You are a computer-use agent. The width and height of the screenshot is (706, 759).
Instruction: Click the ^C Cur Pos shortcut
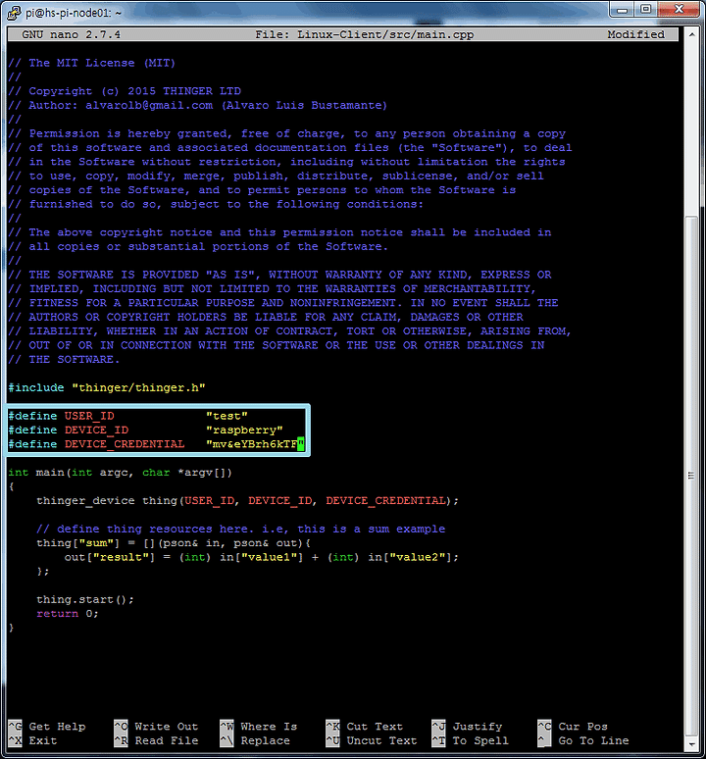[573, 726]
